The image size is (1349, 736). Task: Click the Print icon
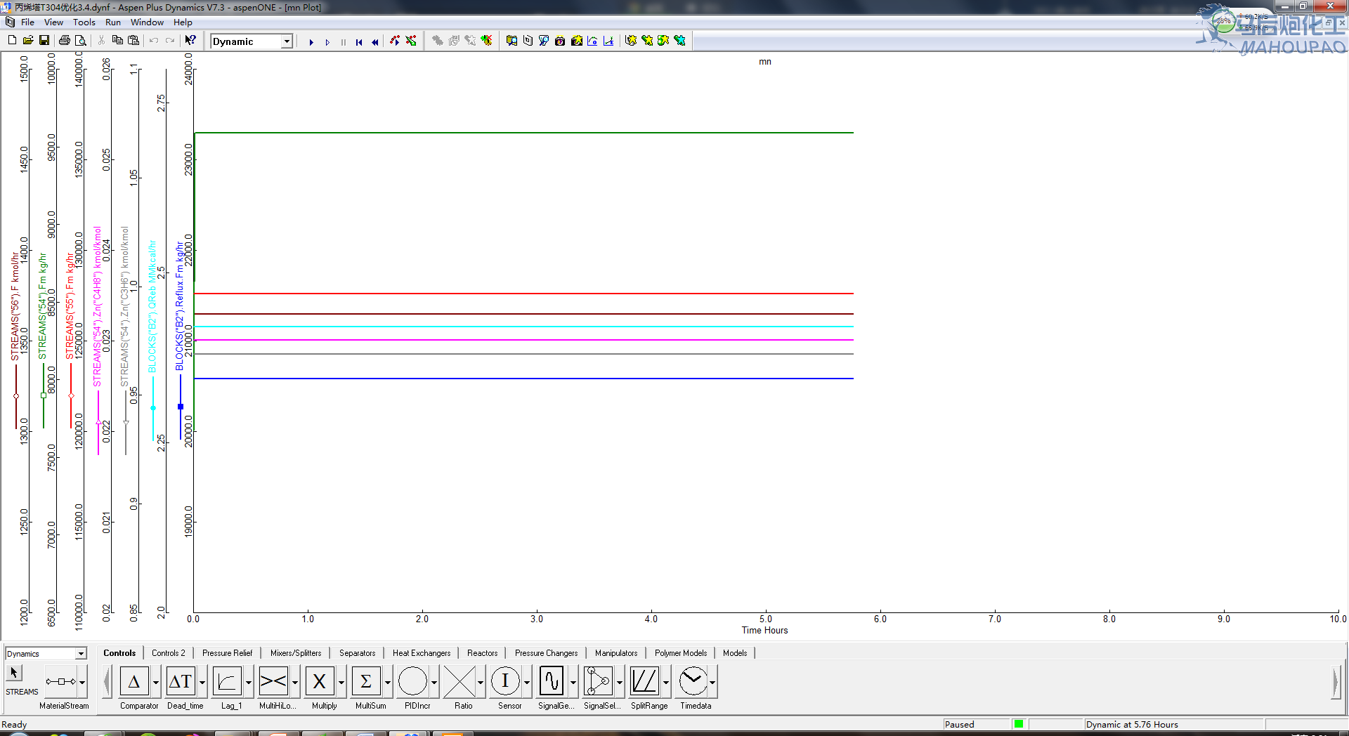[x=65, y=41]
